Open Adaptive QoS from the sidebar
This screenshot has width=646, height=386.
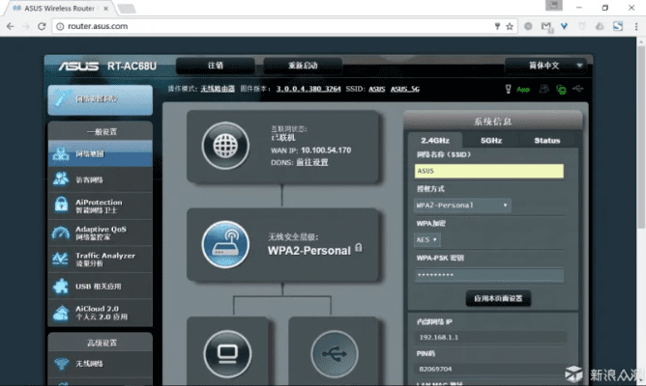pyautogui.click(x=100, y=233)
